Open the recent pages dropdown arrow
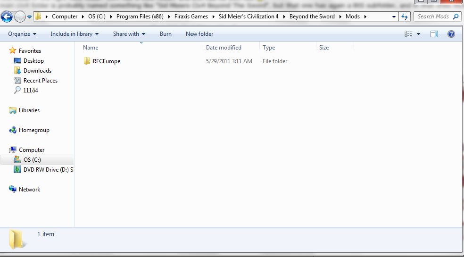Viewport: 464px width, 257px height. click(29, 17)
